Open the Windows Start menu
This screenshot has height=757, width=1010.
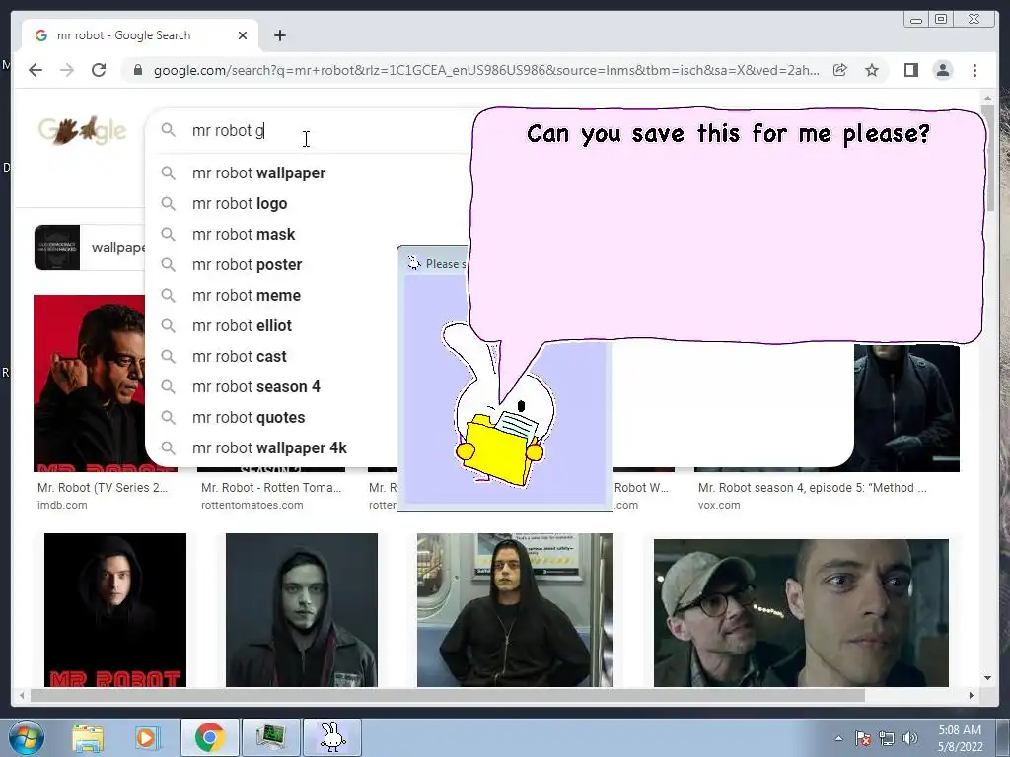(26, 737)
